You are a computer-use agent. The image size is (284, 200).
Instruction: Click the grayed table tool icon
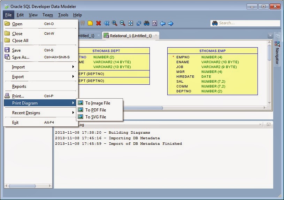click(82, 23)
